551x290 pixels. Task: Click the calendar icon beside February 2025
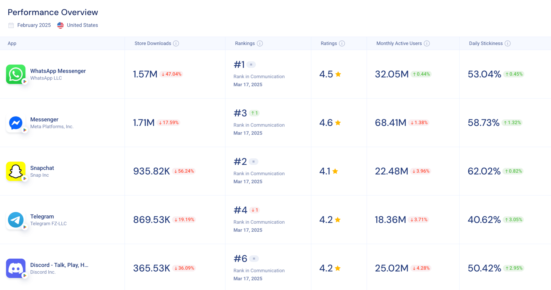[x=11, y=25]
